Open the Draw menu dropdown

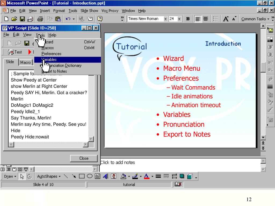pyautogui.click(x=10, y=176)
